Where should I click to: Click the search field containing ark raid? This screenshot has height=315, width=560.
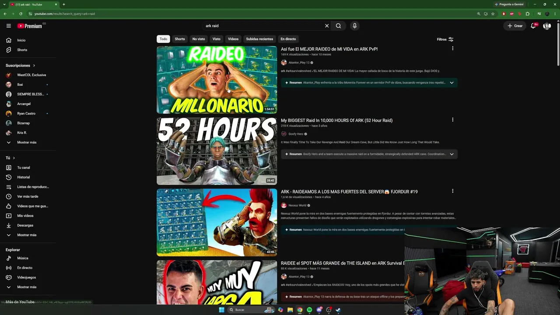coord(262,26)
